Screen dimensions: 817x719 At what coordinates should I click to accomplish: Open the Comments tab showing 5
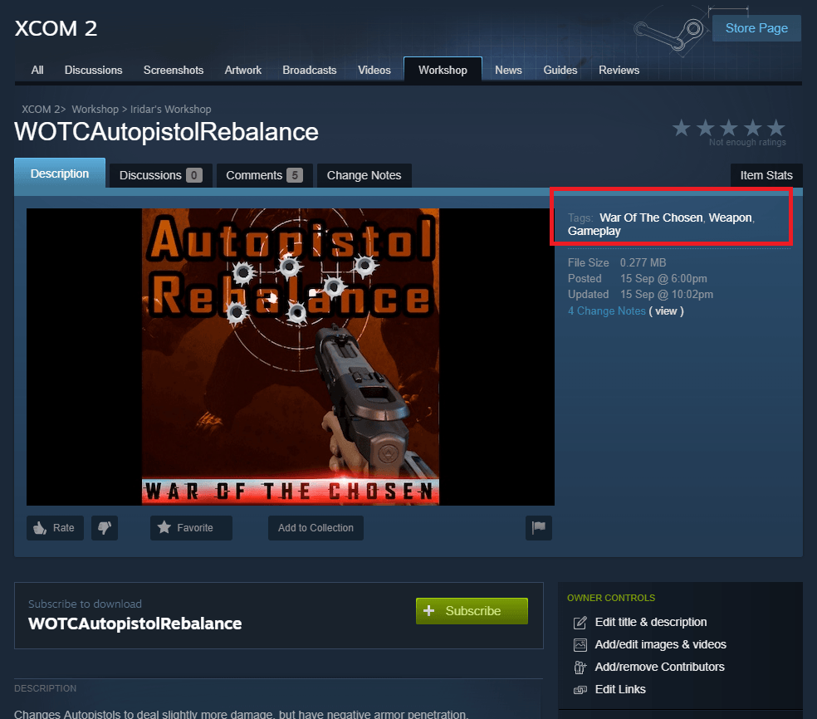264,175
